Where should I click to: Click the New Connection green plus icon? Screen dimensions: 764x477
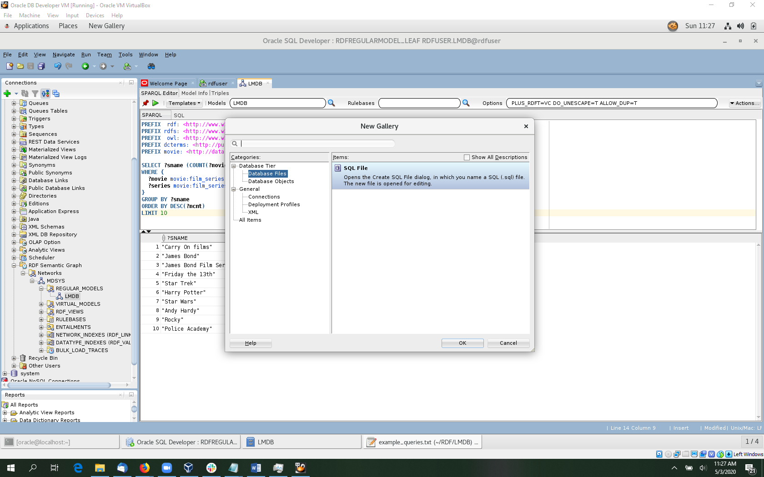pyautogui.click(x=7, y=94)
